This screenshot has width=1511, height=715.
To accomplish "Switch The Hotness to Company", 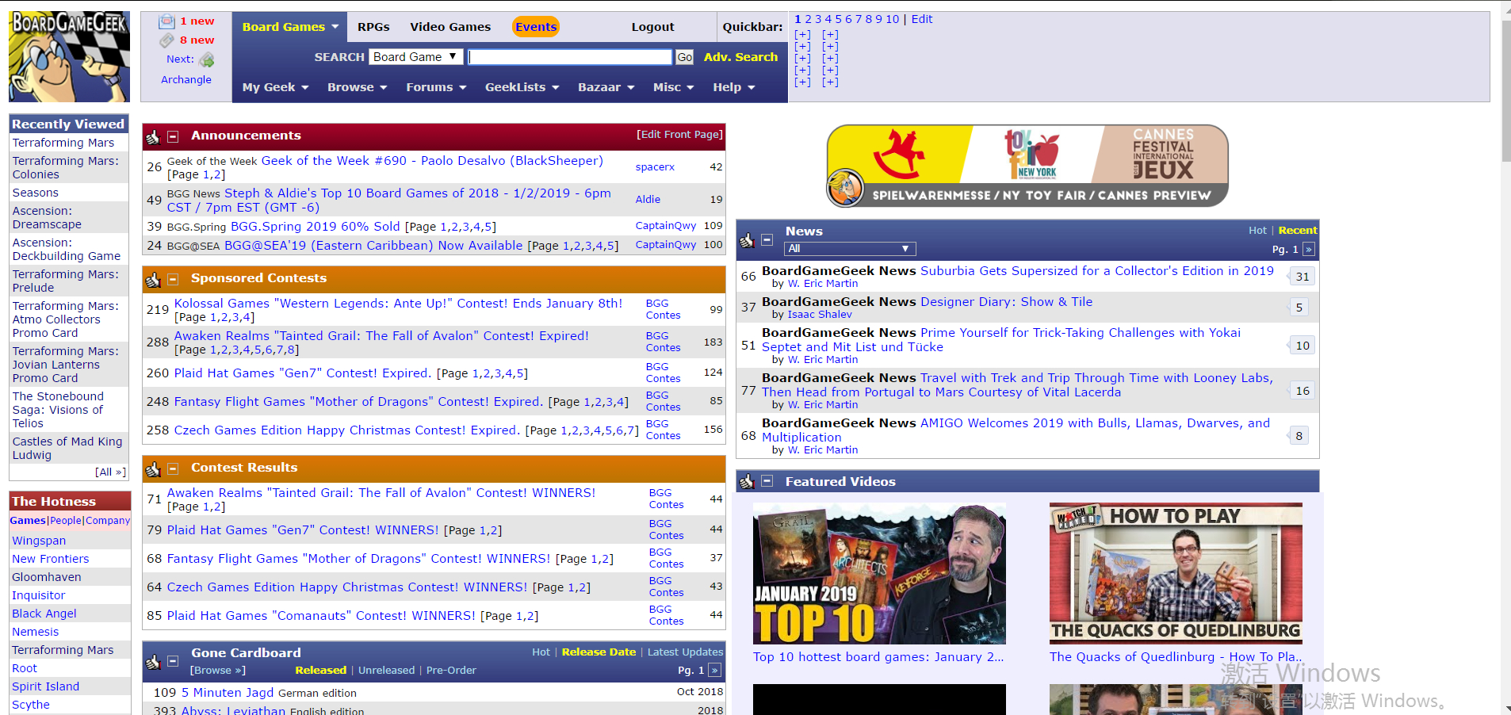I will [x=108, y=521].
